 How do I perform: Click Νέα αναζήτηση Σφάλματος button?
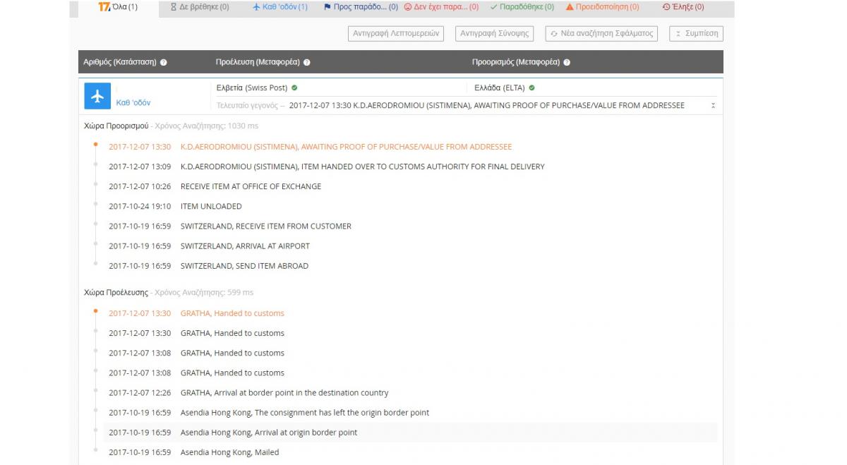tap(601, 33)
